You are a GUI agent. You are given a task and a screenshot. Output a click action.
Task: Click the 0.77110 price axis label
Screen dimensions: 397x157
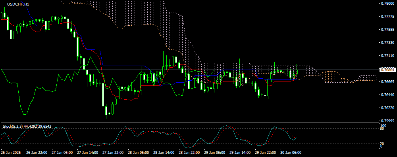(387, 55)
